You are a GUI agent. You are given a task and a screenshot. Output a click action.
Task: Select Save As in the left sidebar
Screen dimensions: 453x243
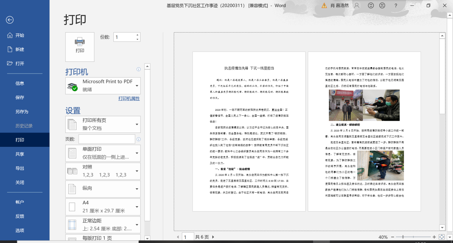tap(22, 111)
